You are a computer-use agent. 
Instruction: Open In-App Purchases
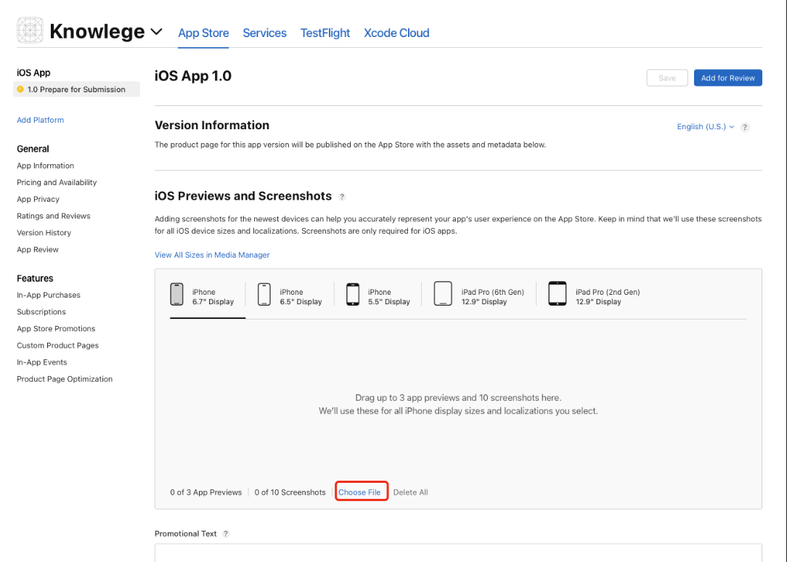point(49,295)
